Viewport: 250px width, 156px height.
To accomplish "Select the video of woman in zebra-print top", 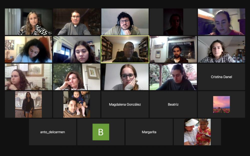I will pyautogui.click(x=28, y=22).
